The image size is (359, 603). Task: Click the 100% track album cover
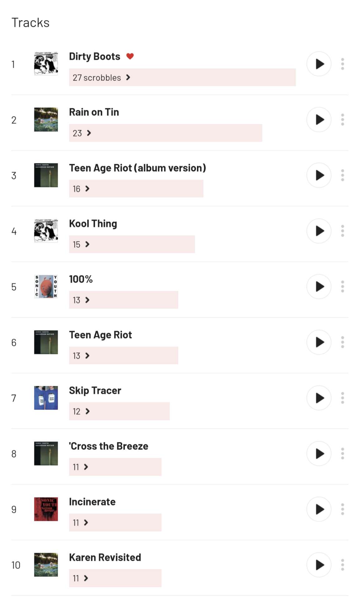46,286
